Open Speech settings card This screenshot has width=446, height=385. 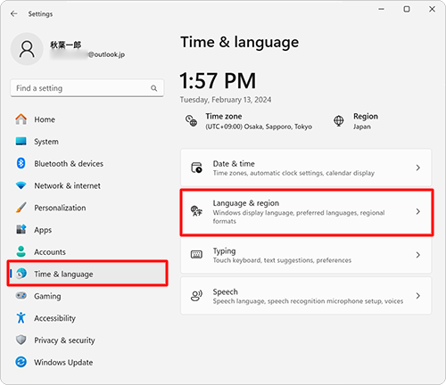click(x=306, y=296)
